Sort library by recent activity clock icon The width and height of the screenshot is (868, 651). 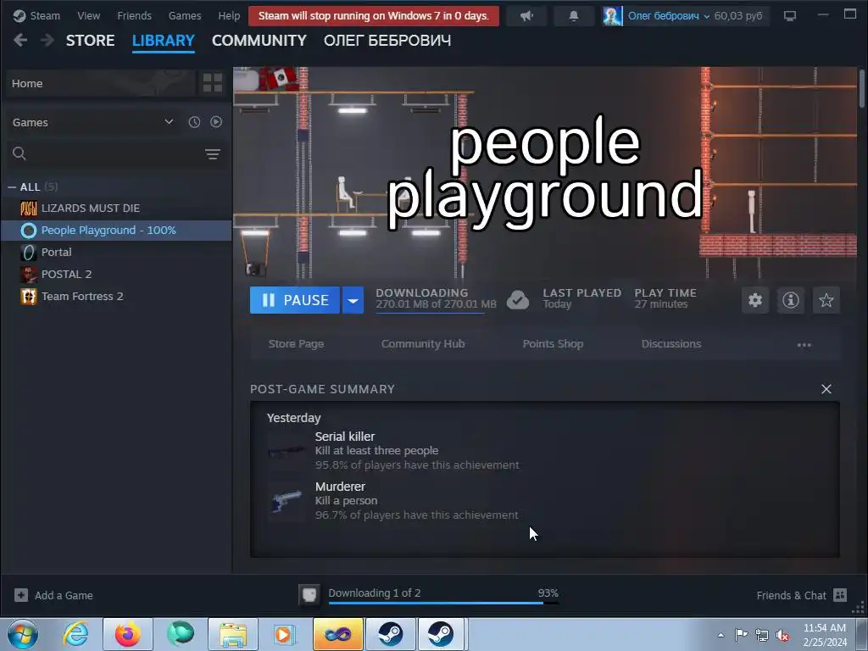(194, 122)
